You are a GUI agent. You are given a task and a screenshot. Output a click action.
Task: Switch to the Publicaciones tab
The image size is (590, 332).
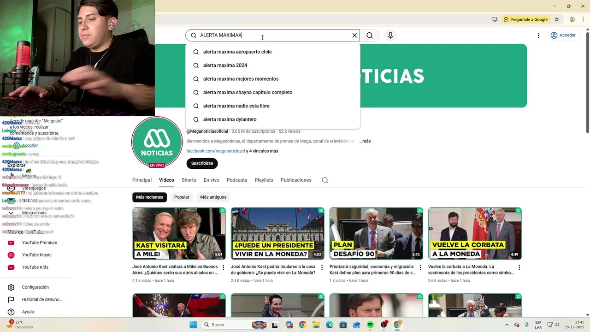[x=296, y=180]
